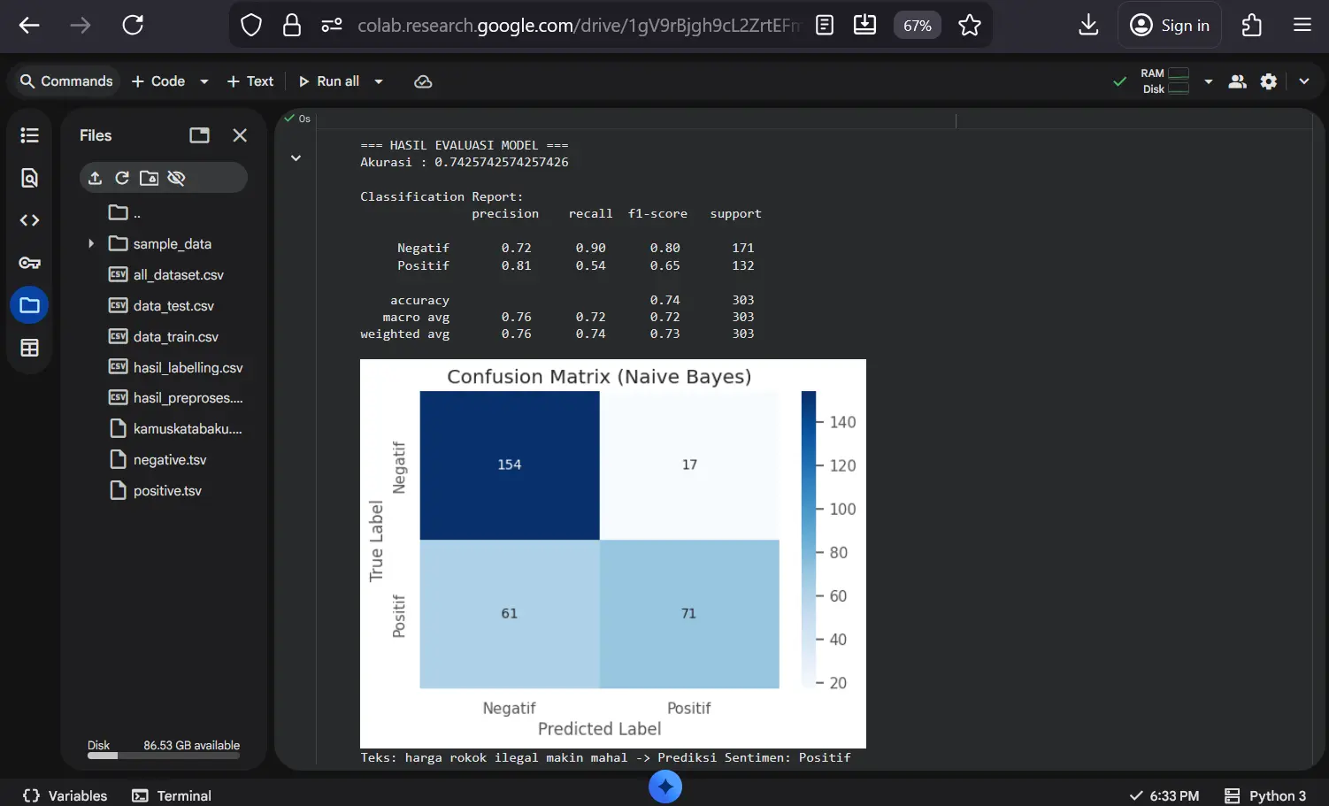Collapse the output cell chevron

(x=296, y=157)
